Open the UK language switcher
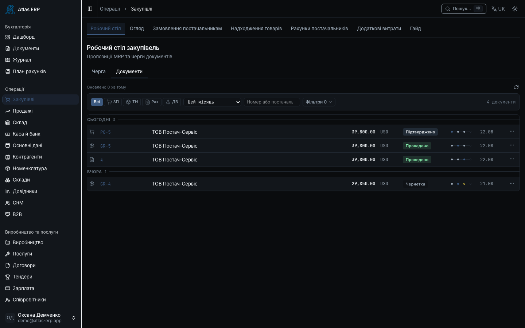 (x=498, y=9)
